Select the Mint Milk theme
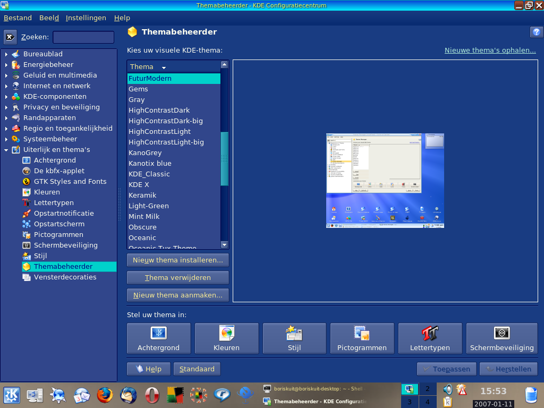The height and width of the screenshot is (408, 544). (x=174, y=217)
